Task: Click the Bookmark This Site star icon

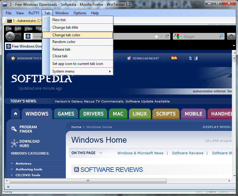Action: 13,58
